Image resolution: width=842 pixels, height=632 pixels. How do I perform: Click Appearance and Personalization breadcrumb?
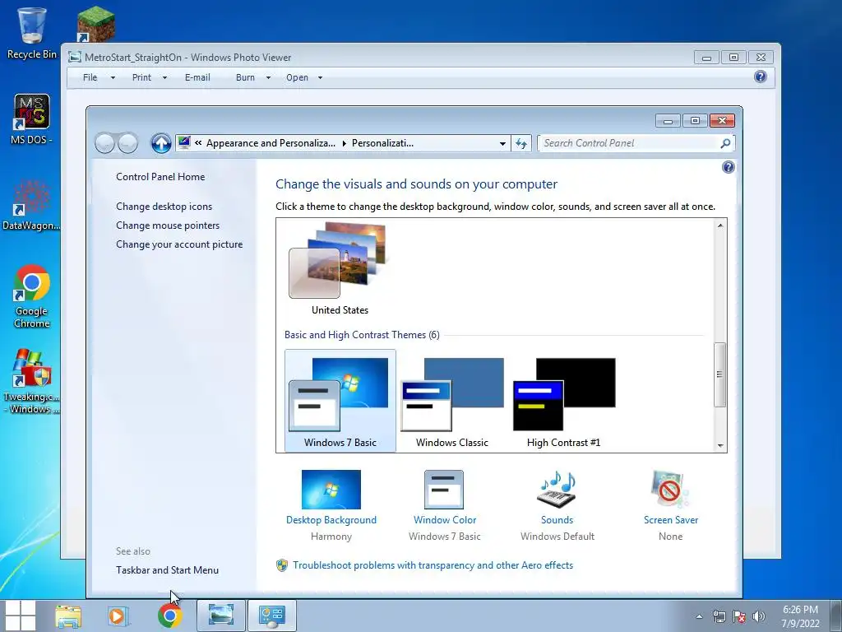tap(271, 143)
